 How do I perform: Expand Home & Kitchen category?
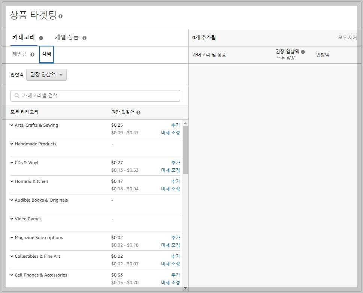(x=12, y=181)
